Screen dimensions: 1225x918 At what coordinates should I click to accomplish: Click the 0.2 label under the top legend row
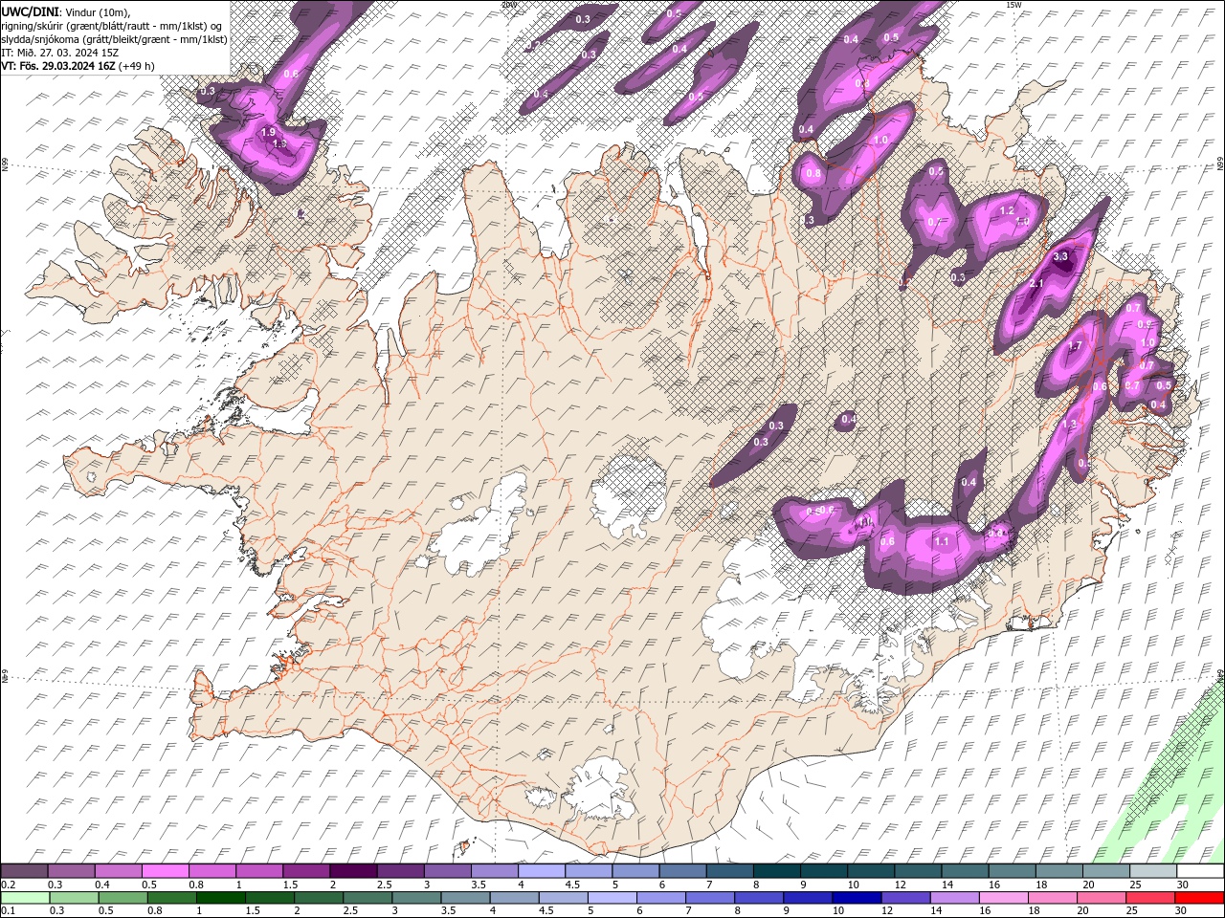(8, 885)
